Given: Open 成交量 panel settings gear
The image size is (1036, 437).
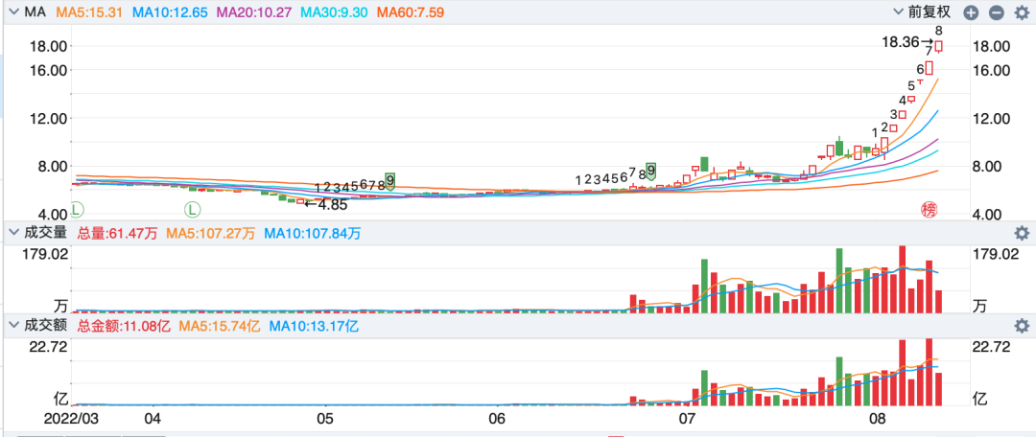Looking at the screenshot, I should (x=1021, y=233).
